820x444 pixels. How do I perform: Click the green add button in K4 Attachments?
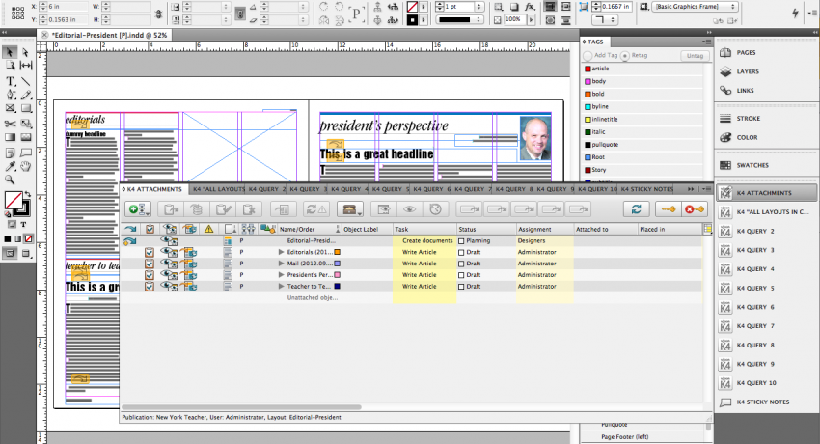tap(138, 209)
